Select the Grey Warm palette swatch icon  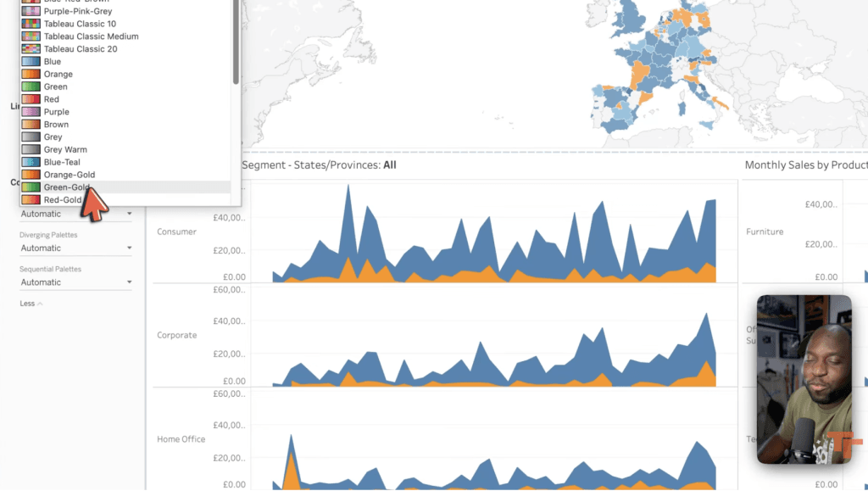[31, 149]
